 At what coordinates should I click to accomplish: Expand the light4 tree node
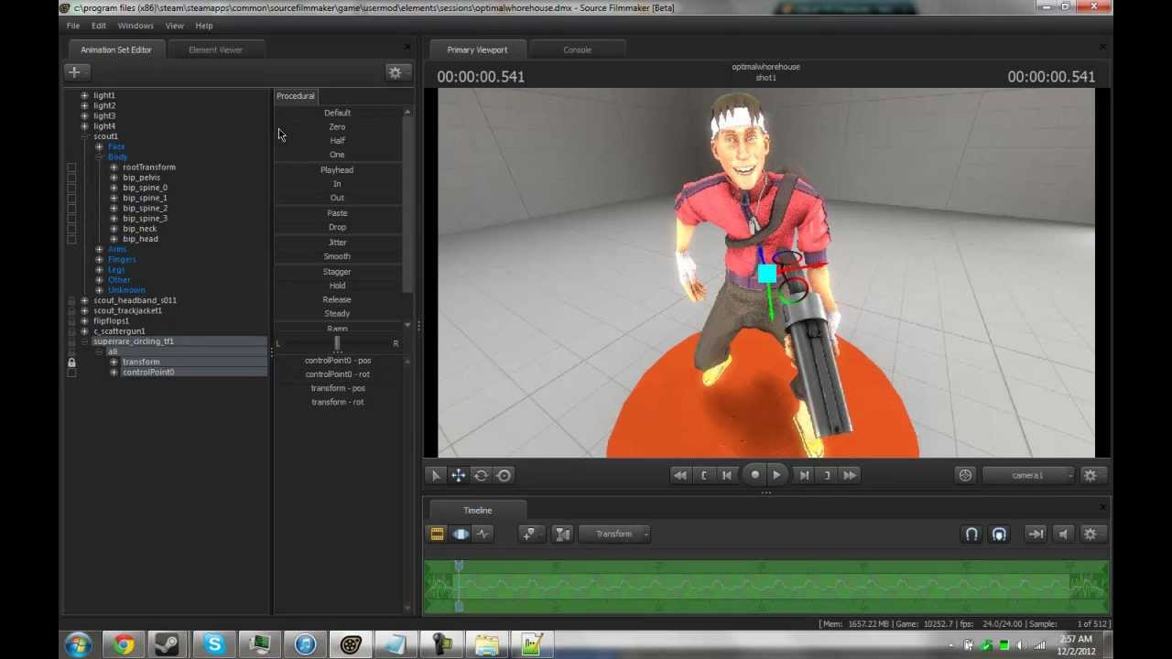pyautogui.click(x=84, y=126)
